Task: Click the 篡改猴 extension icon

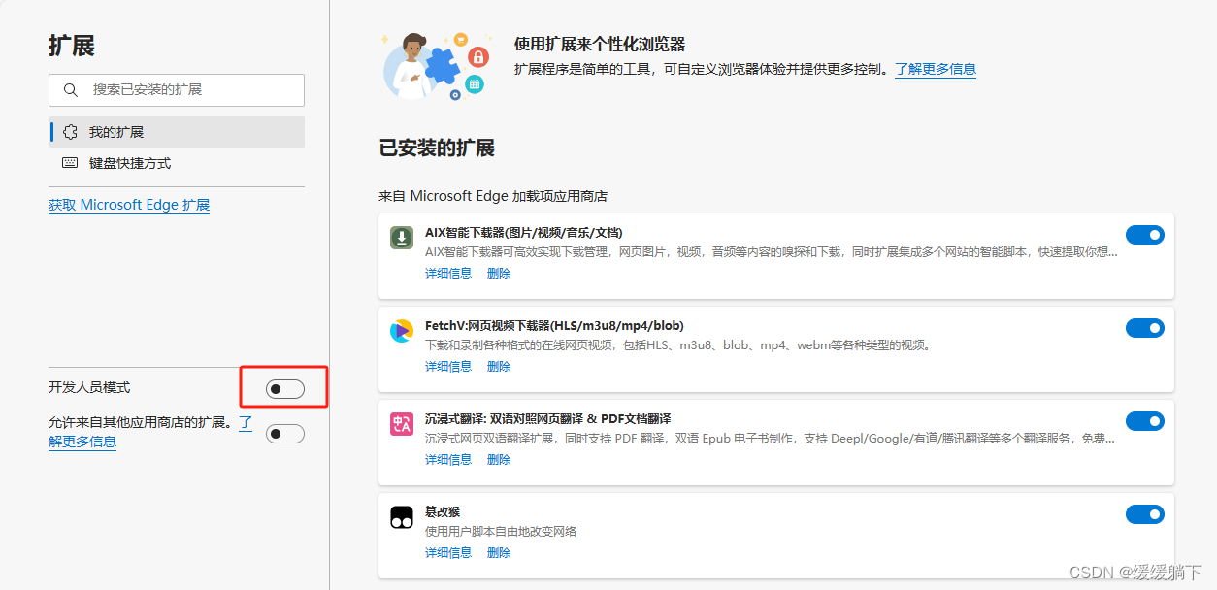Action: [x=402, y=517]
